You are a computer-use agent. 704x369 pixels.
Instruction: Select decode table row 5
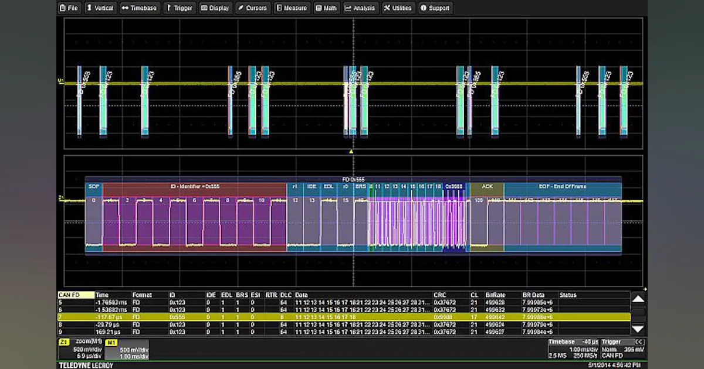click(x=344, y=302)
